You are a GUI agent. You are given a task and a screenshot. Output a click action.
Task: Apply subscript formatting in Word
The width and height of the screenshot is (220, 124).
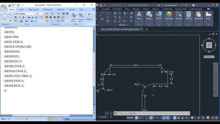(x=33, y=18)
